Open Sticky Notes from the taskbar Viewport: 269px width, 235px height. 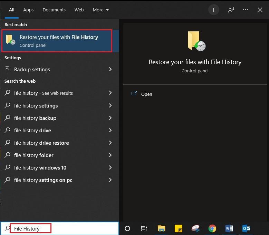(179, 228)
